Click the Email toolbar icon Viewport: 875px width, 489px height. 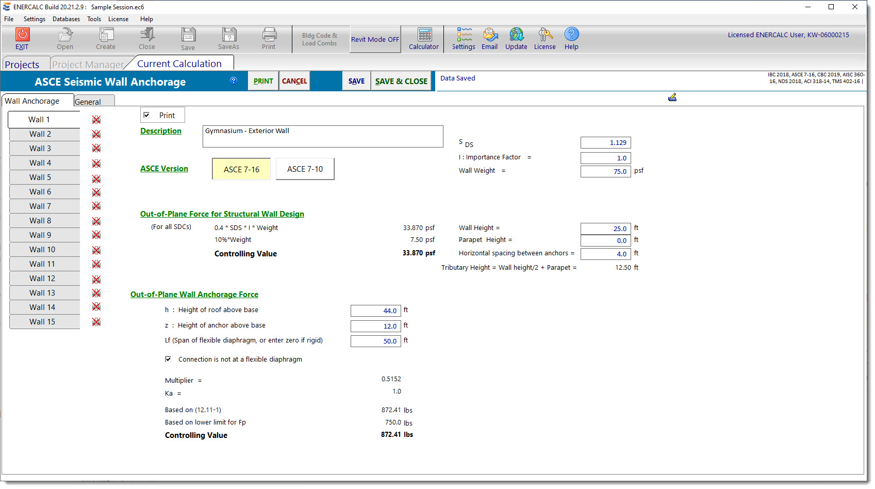[x=490, y=35]
